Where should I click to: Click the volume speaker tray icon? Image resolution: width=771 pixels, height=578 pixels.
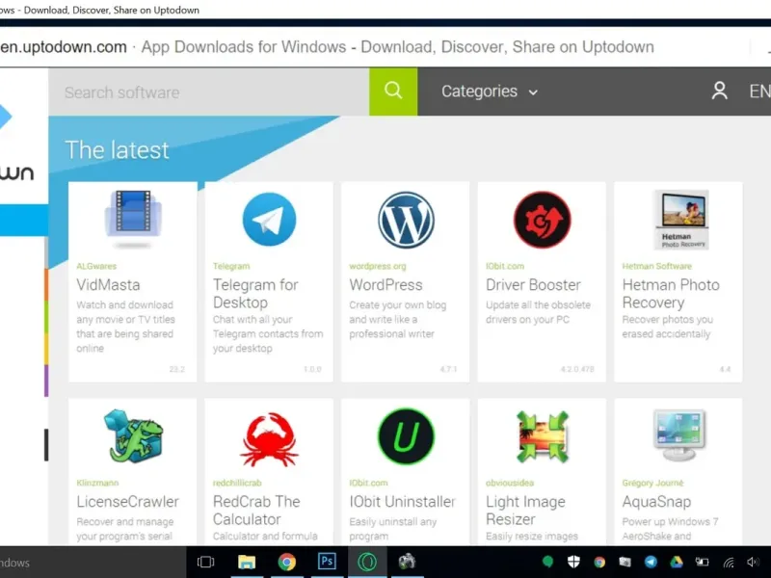(754, 562)
